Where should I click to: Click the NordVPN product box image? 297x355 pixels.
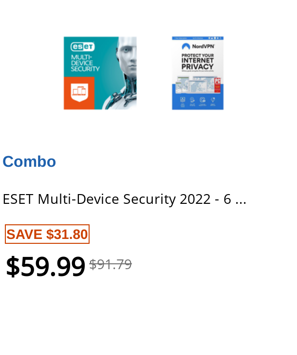(x=198, y=73)
